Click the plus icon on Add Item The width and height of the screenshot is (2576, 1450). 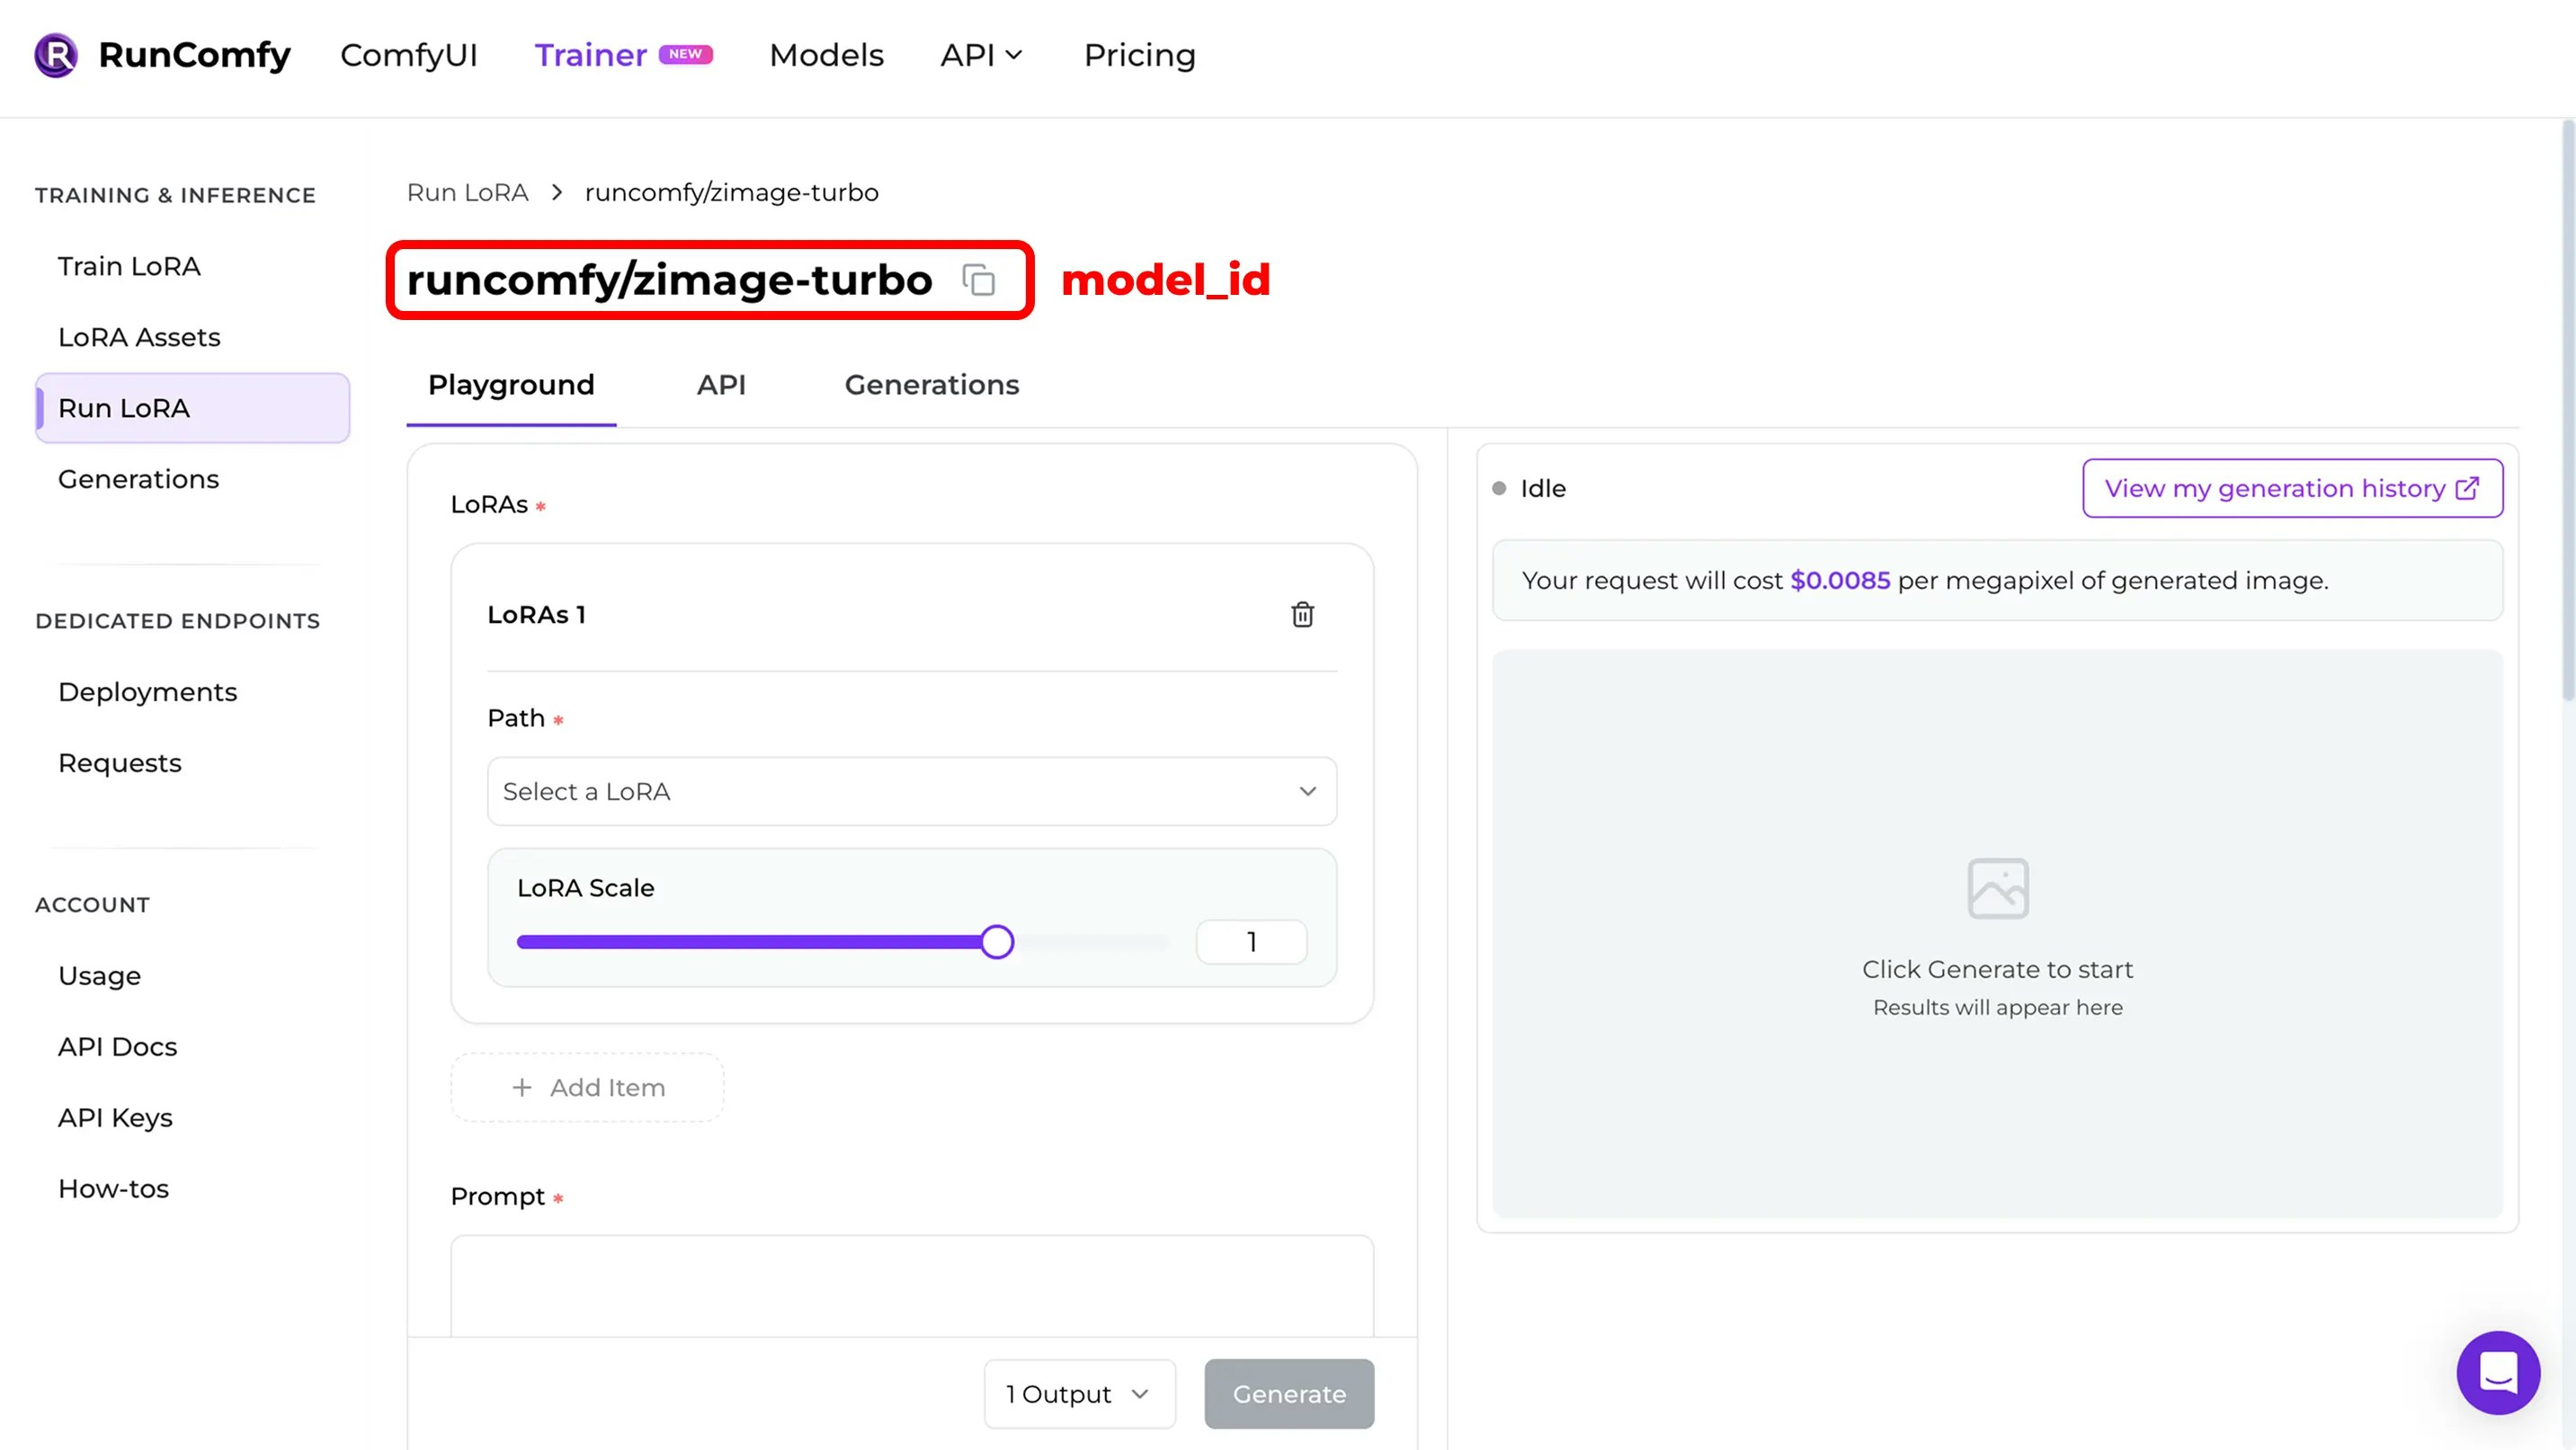[x=522, y=1087]
